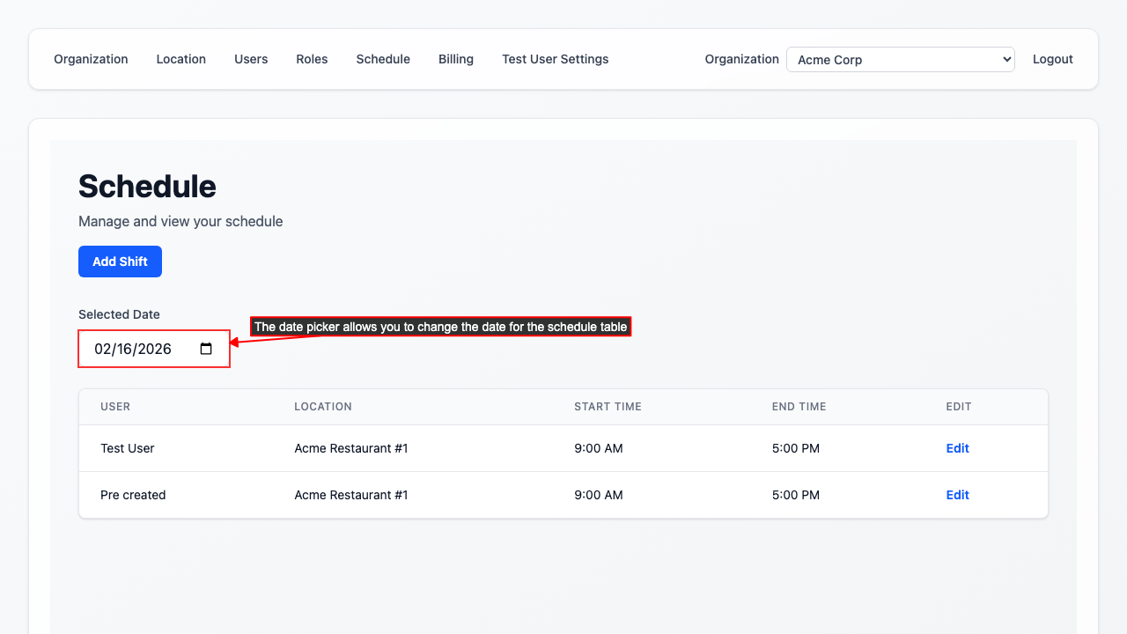Navigate to the Location page

click(180, 59)
